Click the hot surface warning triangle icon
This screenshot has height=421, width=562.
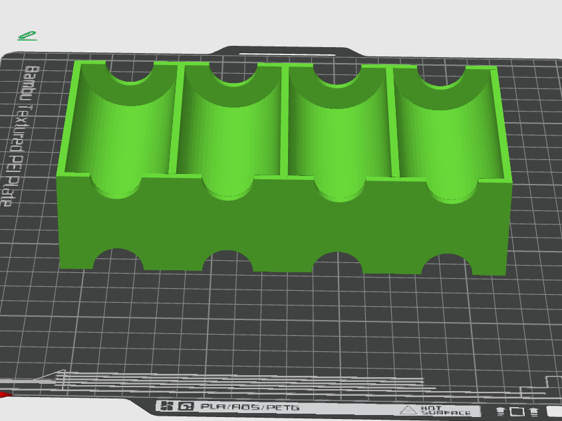(x=408, y=410)
